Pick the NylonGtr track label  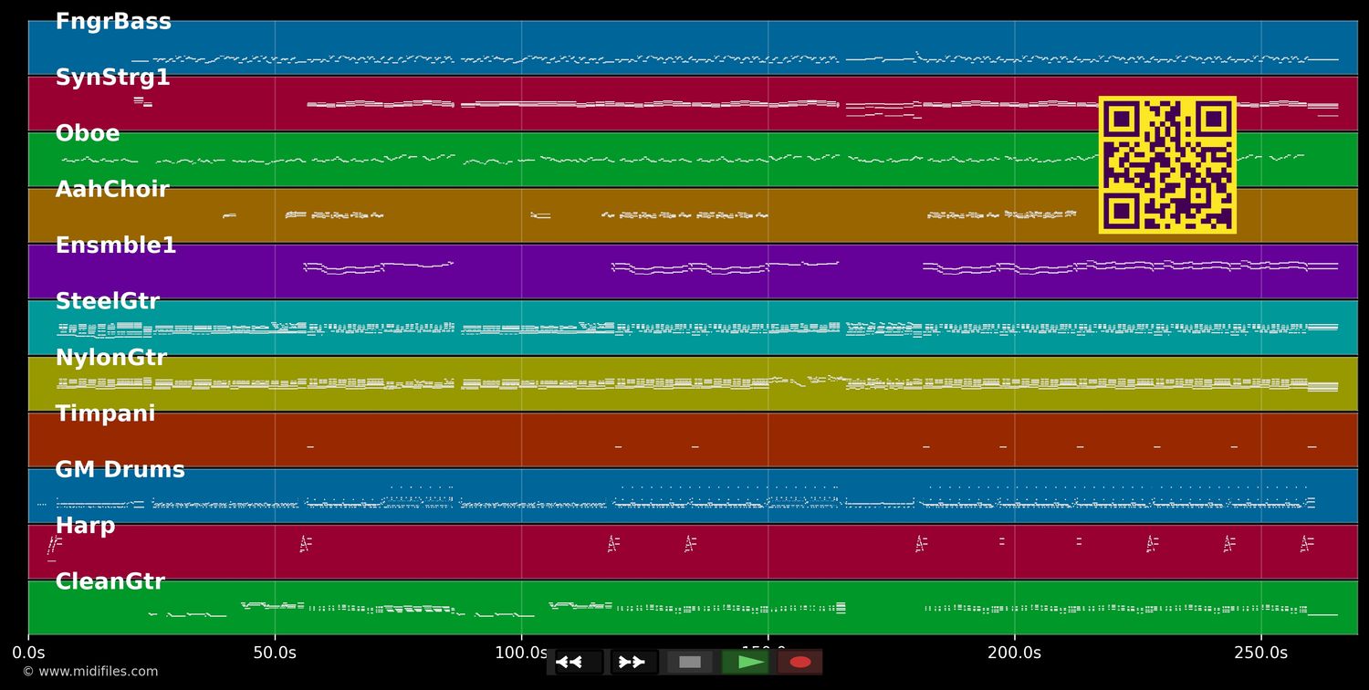pos(110,358)
